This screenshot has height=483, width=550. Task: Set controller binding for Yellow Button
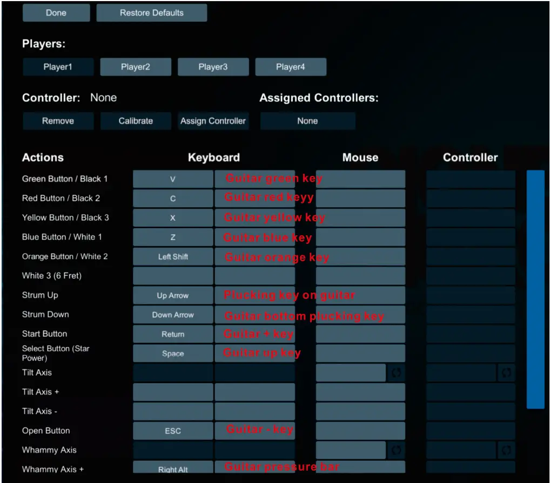(x=471, y=218)
